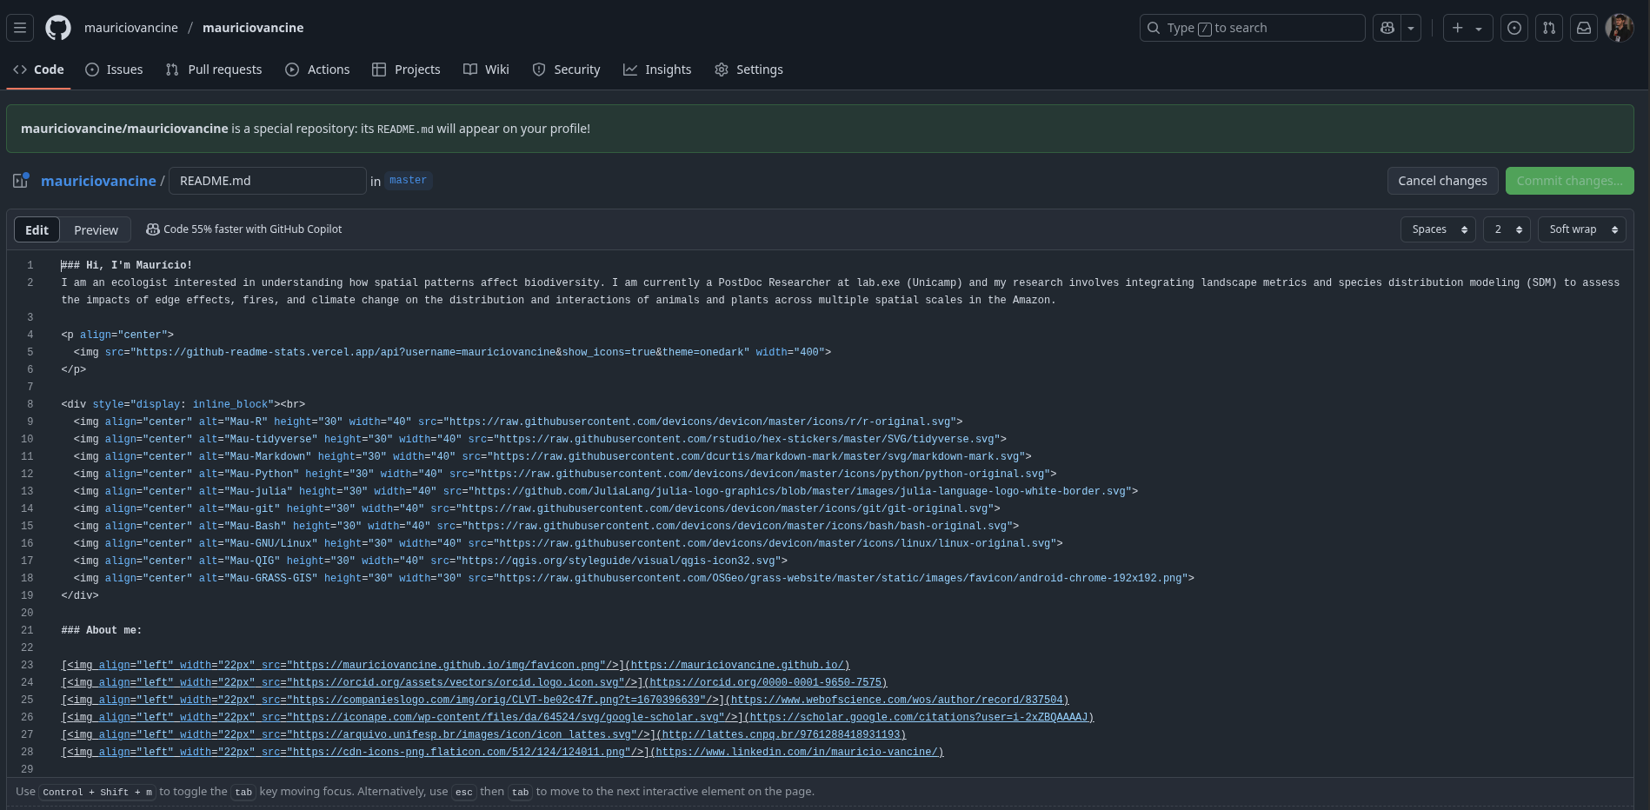Click the Cancel changes button
Screen dimensions: 1650x810
pos(1442,181)
